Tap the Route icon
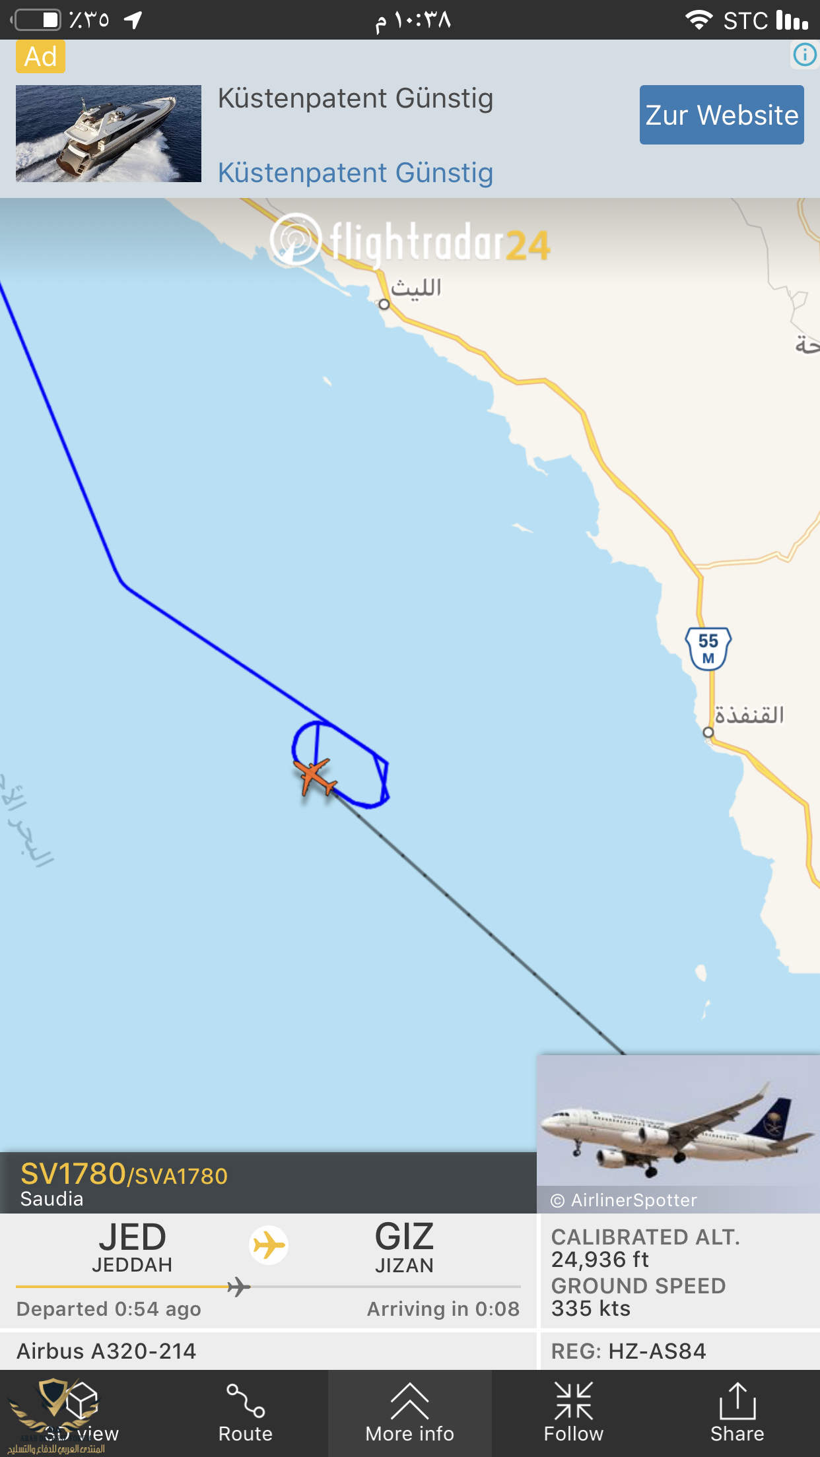820x1457 pixels. coord(246,1413)
